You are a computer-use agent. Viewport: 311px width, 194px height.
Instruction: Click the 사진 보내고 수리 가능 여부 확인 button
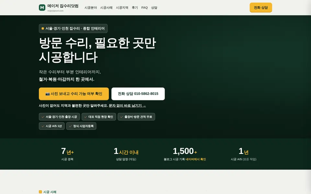[74, 94]
